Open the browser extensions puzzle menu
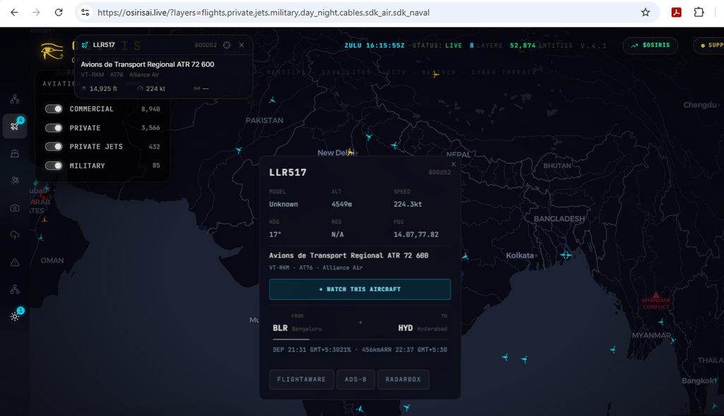This screenshot has width=724, height=416. [699, 13]
